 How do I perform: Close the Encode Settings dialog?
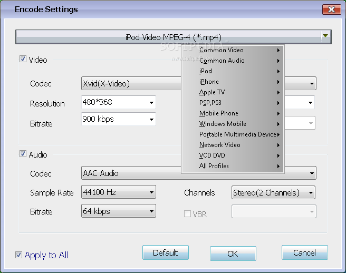pyautogui.click(x=331, y=9)
